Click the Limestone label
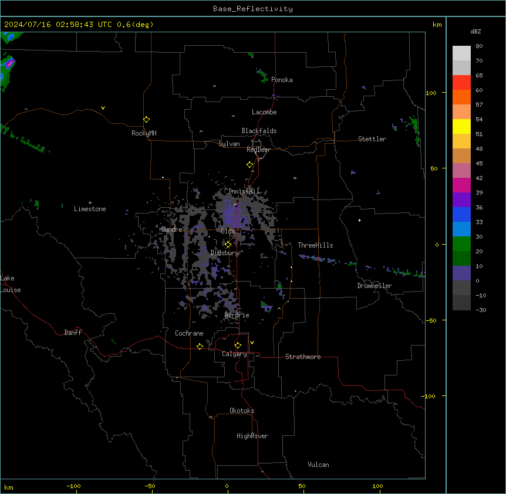 (x=90, y=209)
